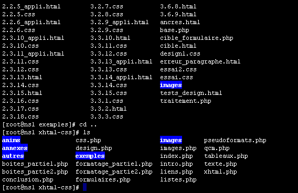Click the 'ls' command on prompt line
The width and height of the screenshot is (298, 193).
click(87, 132)
